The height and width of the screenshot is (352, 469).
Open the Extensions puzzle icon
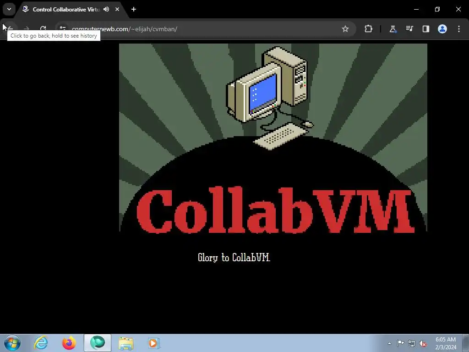(x=369, y=29)
